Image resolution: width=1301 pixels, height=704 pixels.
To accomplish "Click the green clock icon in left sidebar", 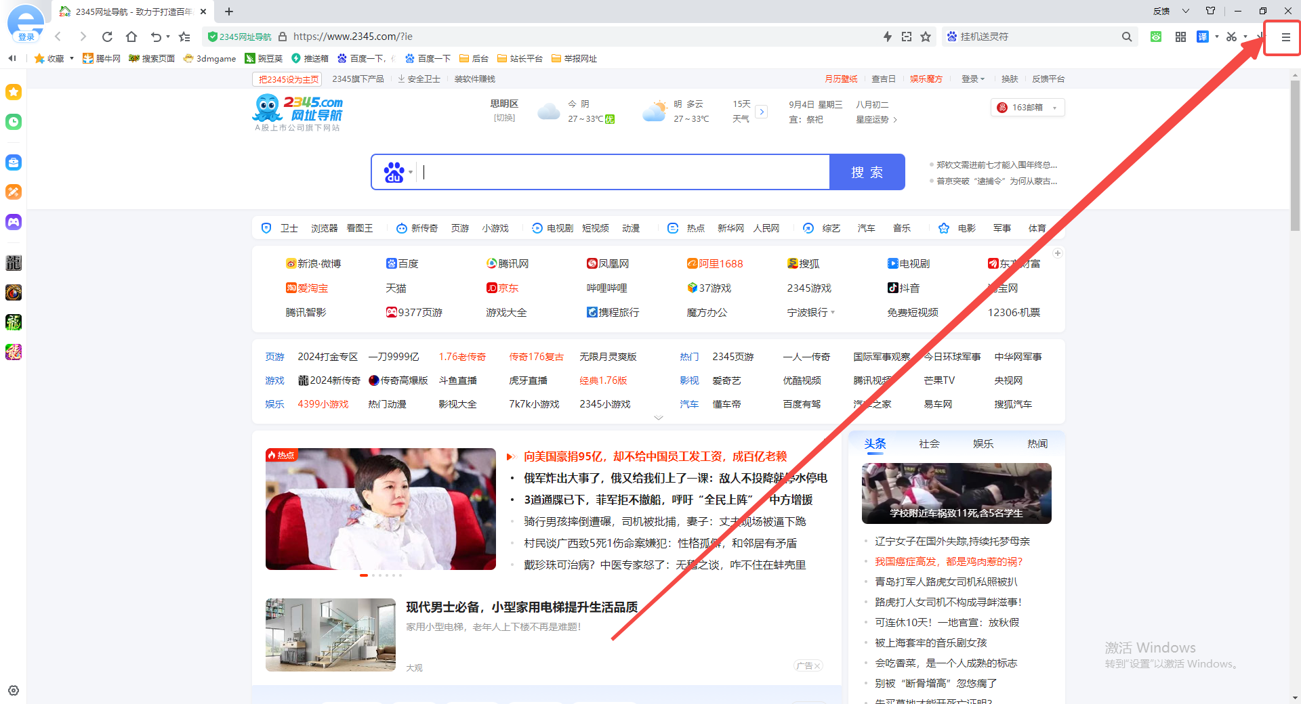I will pos(14,122).
